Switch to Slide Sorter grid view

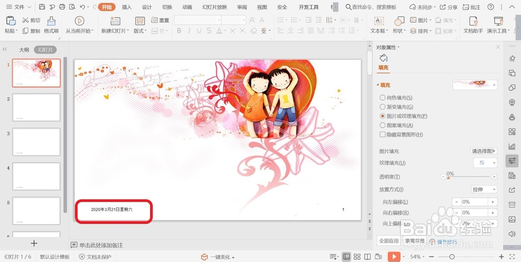coord(357,257)
